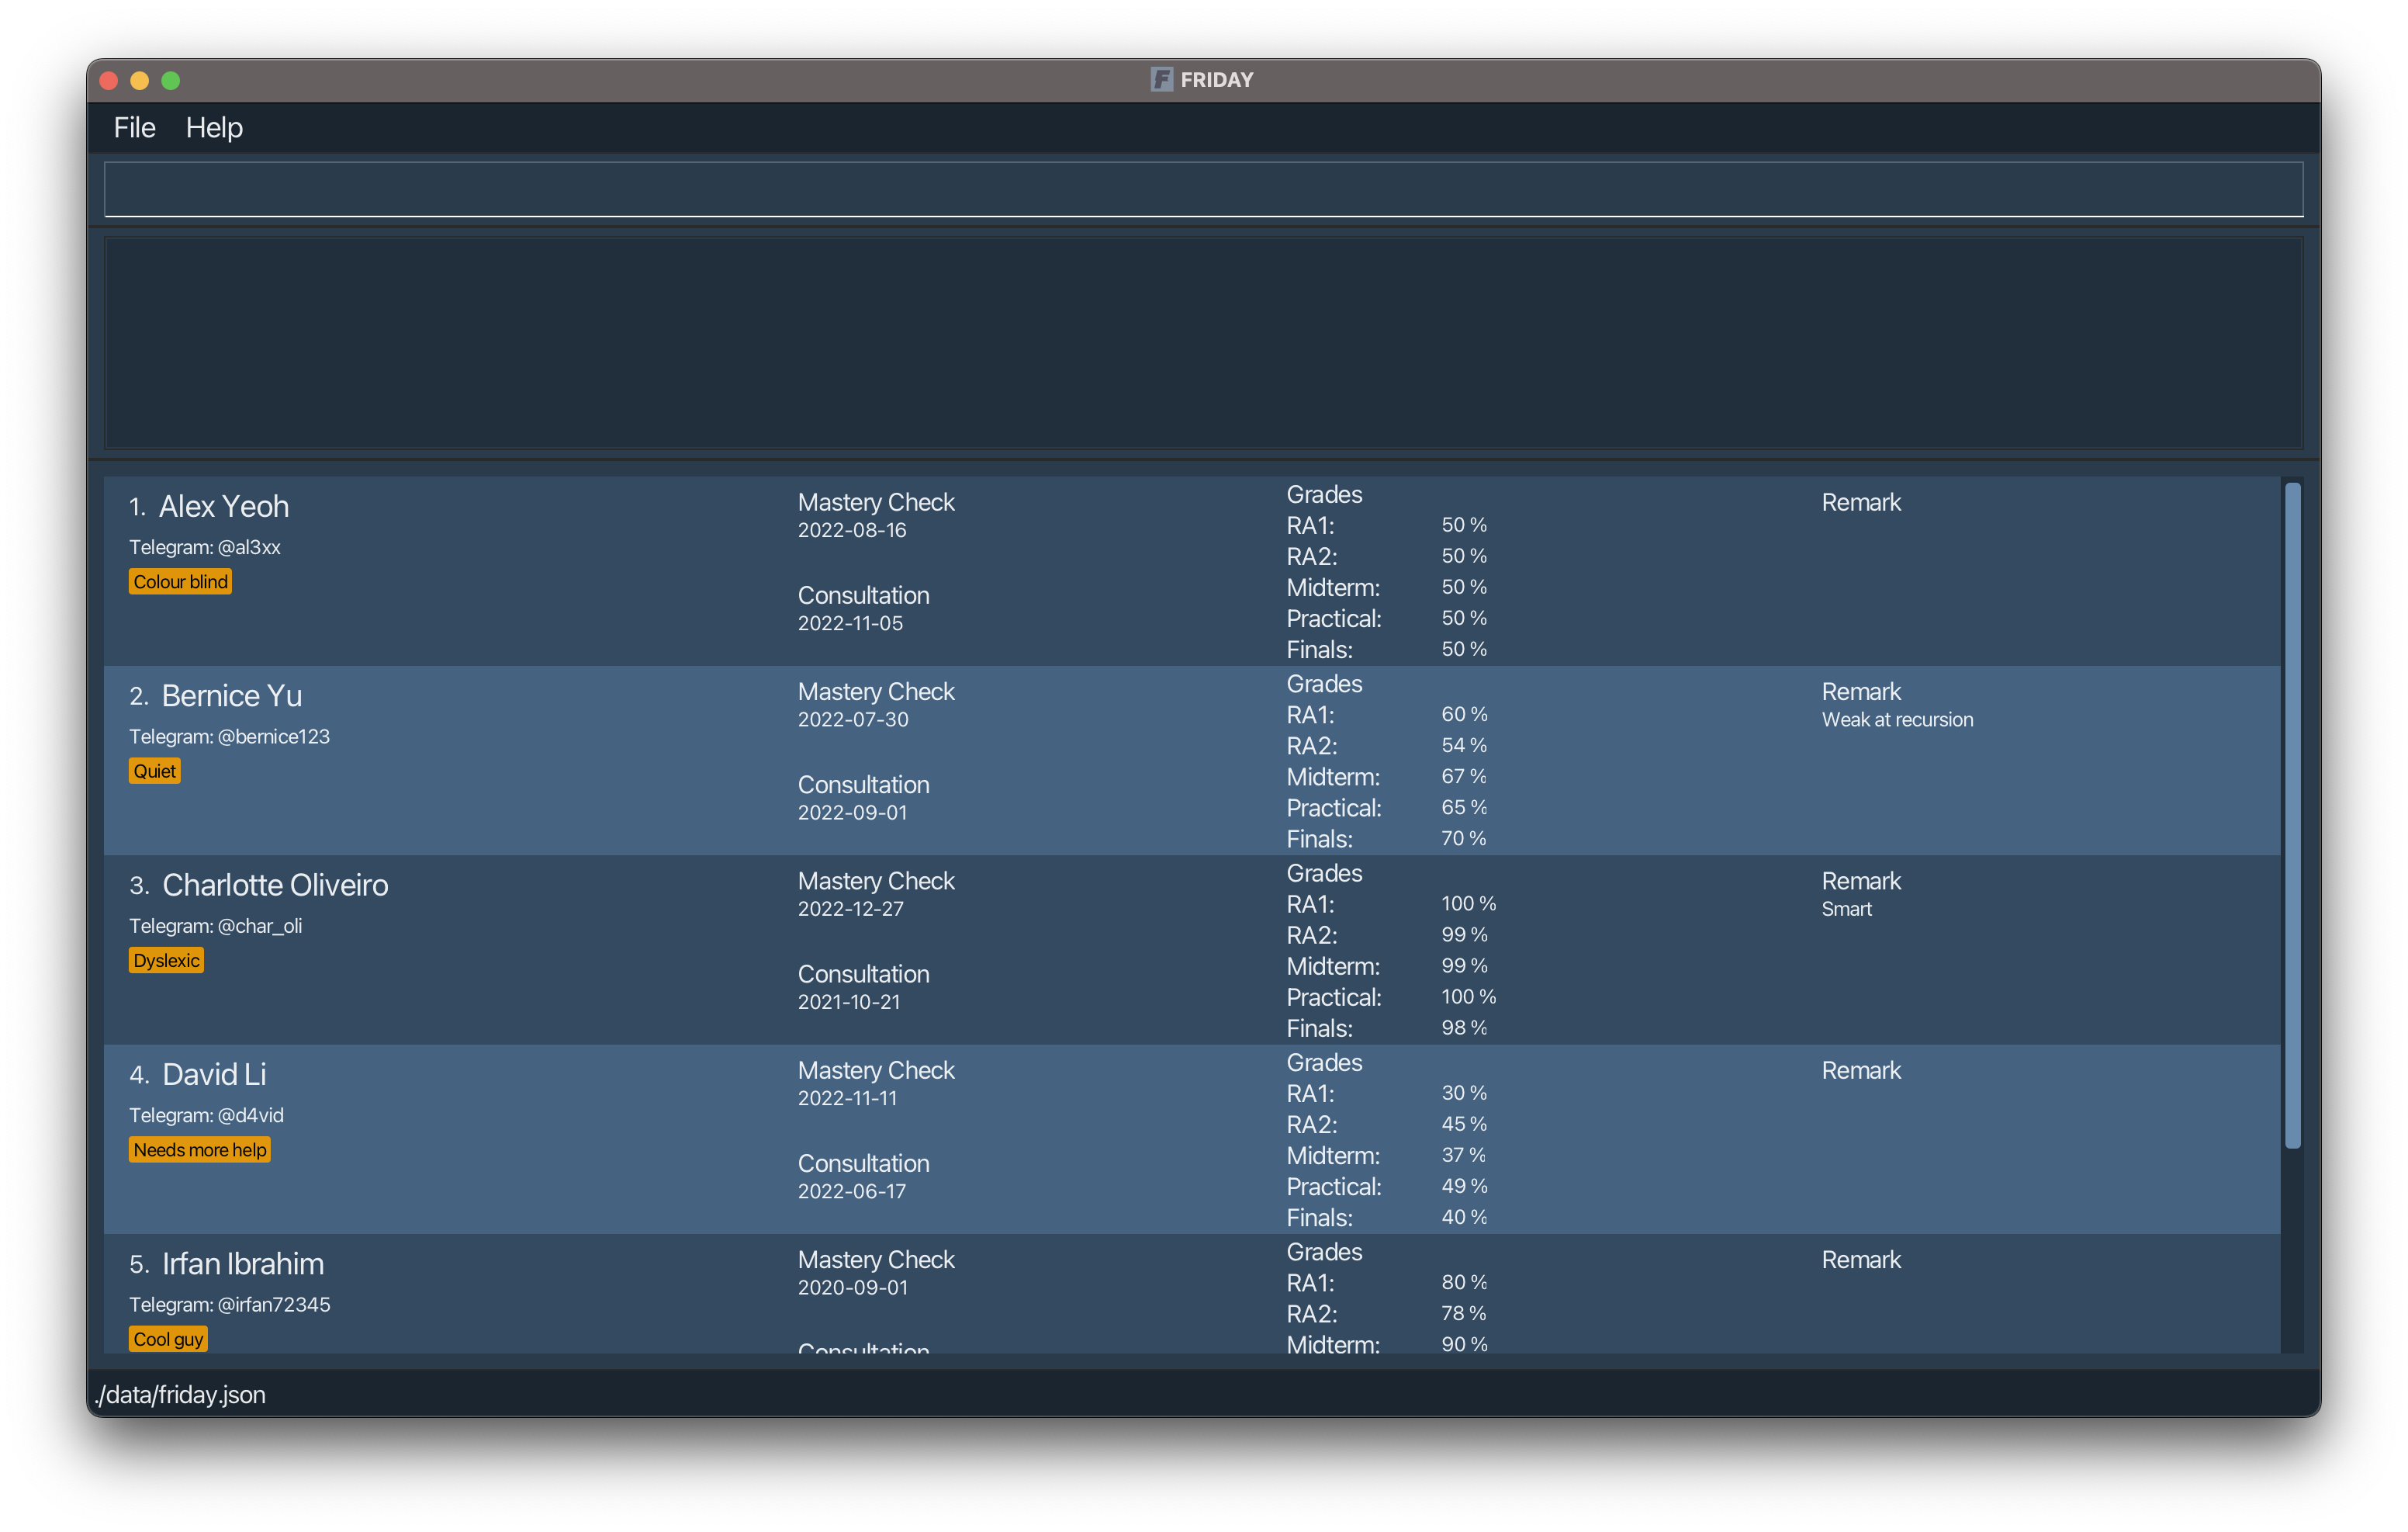Click Telegram handle @al3xx
Viewport: 2408px width, 1532px height.
point(249,547)
